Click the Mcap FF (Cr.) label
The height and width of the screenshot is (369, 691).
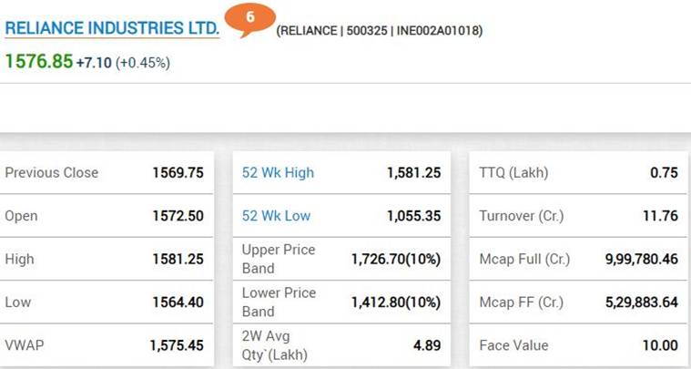click(x=522, y=302)
